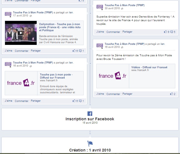The width and height of the screenshot is (180, 154).
Task: Click thumbs-up count icon on Diffusé sur France4 post
Action: [x=74, y=101]
